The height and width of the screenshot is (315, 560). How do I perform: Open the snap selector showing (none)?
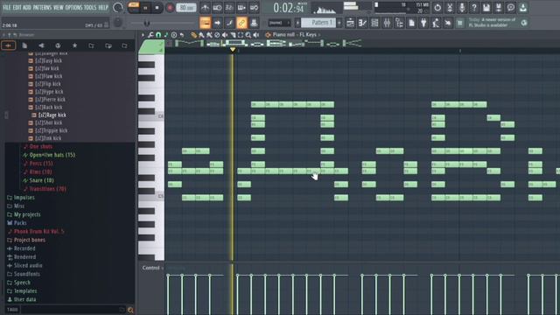tap(279, 23)
